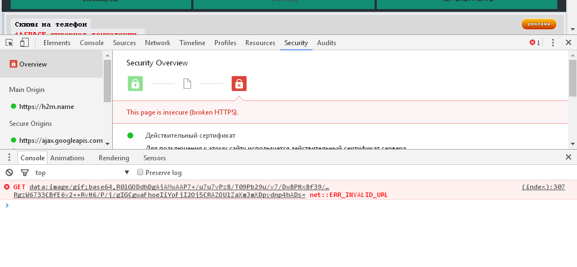Click the red error icon beside GET
This screenshot has width=577, height=267.
[x=7, y=187]
